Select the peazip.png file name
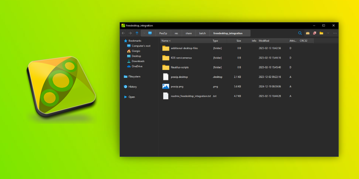 pos(177,87)
